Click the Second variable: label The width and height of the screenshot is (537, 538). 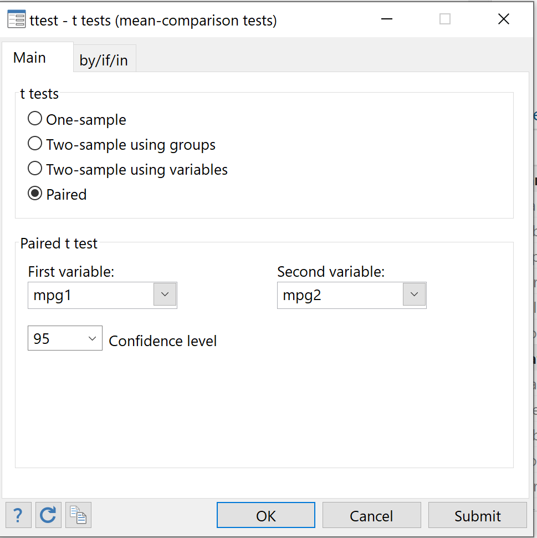331,272
